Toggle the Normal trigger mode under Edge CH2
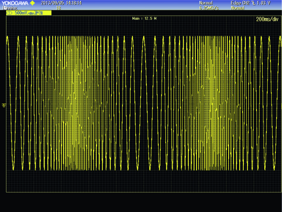 [x=238, y=8]
